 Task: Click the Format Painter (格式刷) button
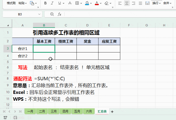pyautogui.click(x=11, y=3)
